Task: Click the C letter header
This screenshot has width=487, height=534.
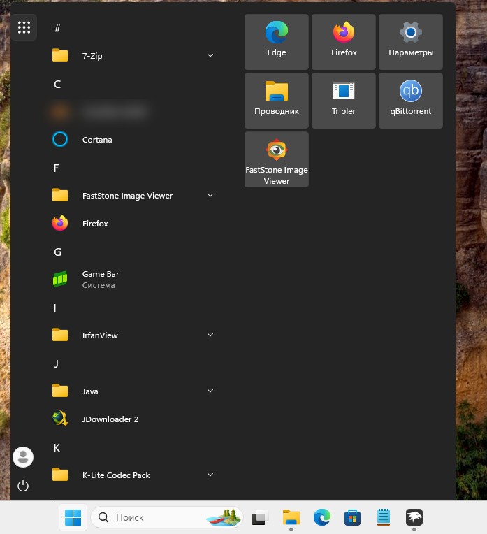Action: click(x=57, y=84)
